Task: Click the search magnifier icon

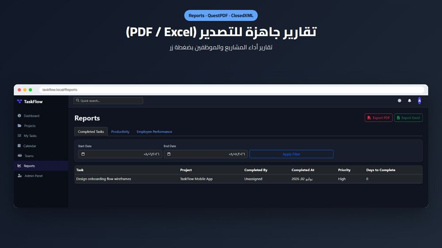Action: (77, 101)
